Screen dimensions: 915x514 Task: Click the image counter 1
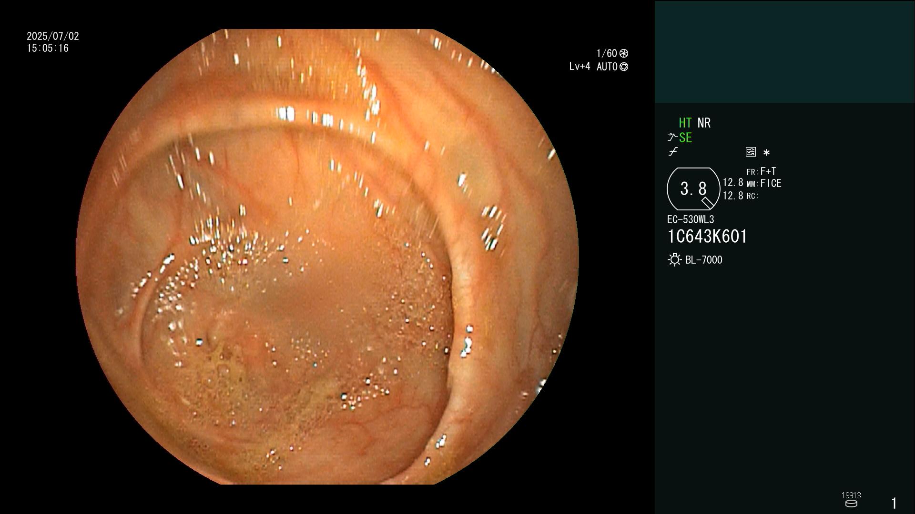pos(894,503)
